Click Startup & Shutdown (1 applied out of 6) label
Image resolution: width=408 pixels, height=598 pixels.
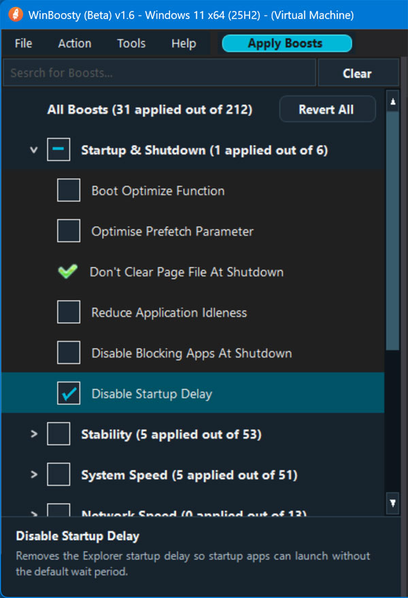205,151
